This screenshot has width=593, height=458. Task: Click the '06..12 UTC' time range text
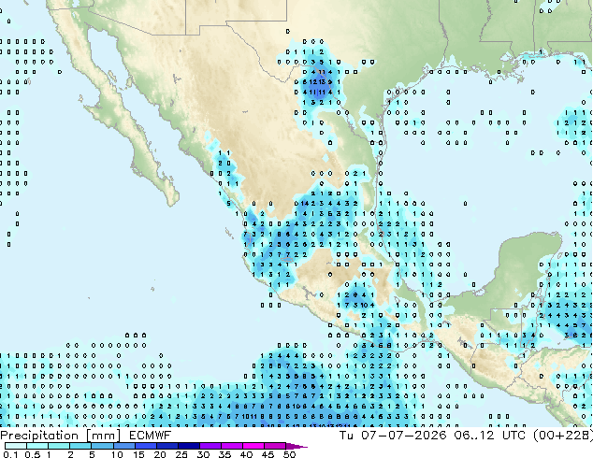(490, 436)
